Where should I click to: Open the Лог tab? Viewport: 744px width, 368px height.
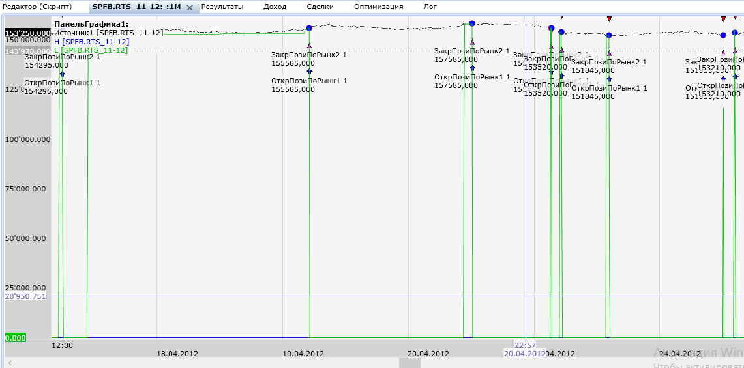click(430, 7)
